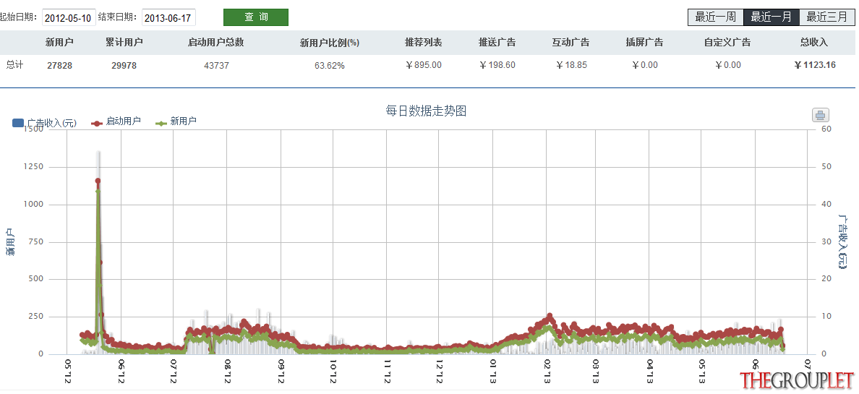Image resolution: width=859 pixels, height=394 pixels.
Task: Click the 总计 row label
Action: [x=14, y=64]
